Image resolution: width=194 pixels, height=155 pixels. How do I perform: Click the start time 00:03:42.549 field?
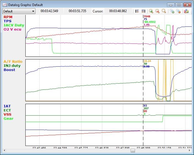coord(49,11)
